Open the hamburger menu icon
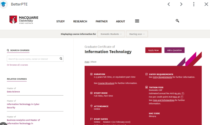Image resolution: width=210 pixels, height=125 pixels. coord(137,21)
